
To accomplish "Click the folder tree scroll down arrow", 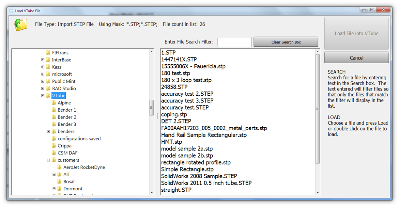I will pos(151,193).
